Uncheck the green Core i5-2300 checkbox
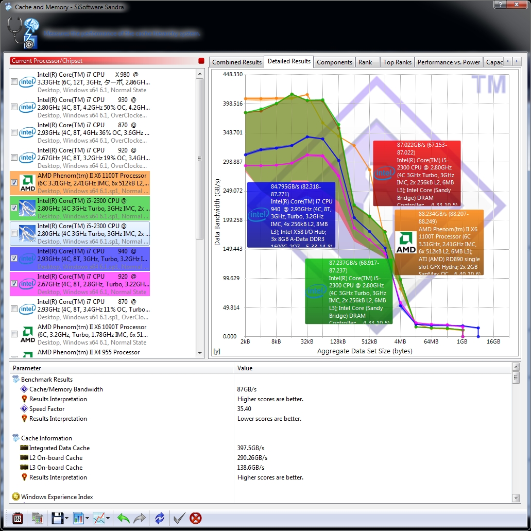531x531 pixels. 14,208
